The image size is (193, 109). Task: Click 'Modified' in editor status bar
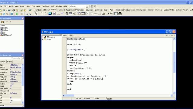[x=87, y=99]
